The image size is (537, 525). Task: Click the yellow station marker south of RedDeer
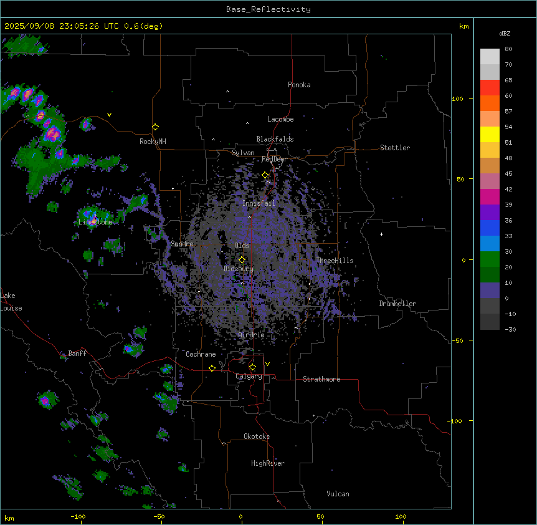pyautogui.click(x=265, y=175)
